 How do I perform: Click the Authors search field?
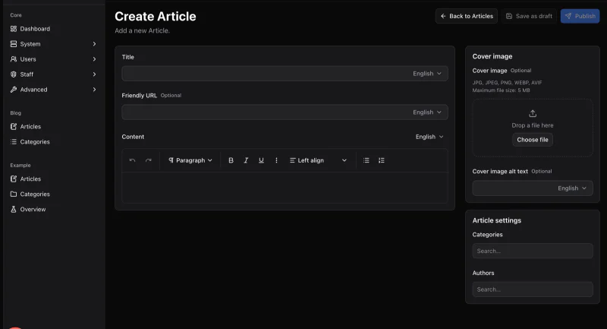pos(533,289)
